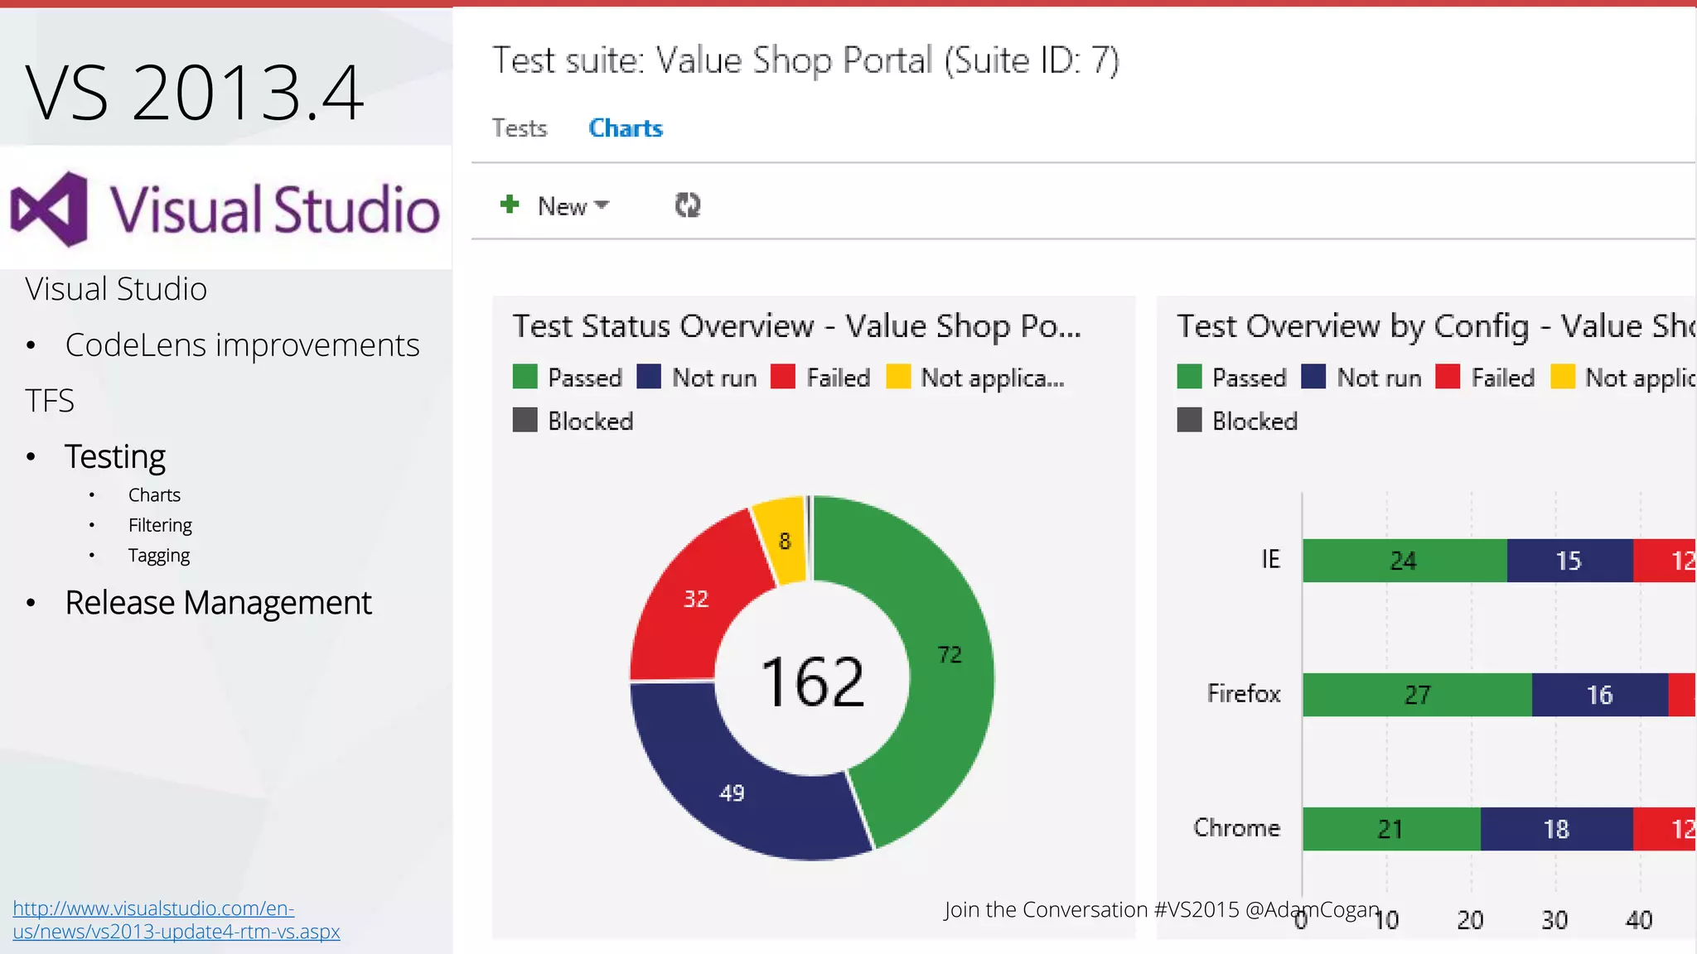This screenshot has width=1697, height=954.
Task: Click the Chrome axis label
Action: [1236, 827]
